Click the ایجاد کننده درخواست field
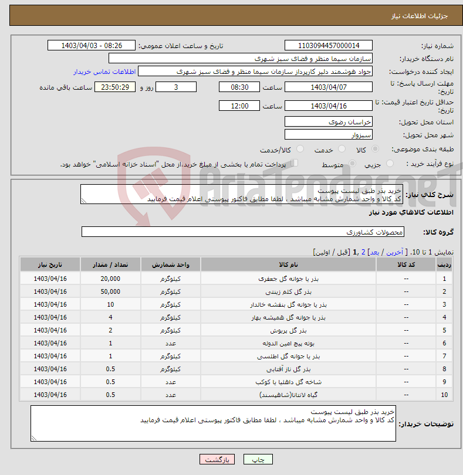Viewport: 463px width, 475px height. [255, 72]
